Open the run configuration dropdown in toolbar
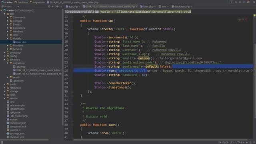Image resolution: width=256 pixels, height=144 pixels. [232, 2]
